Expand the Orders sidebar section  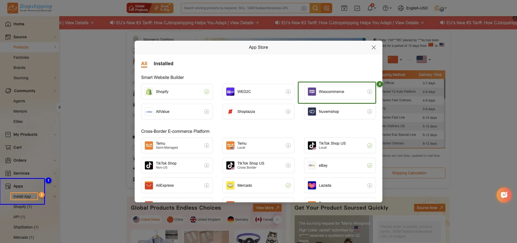click(x=55, y=160)
